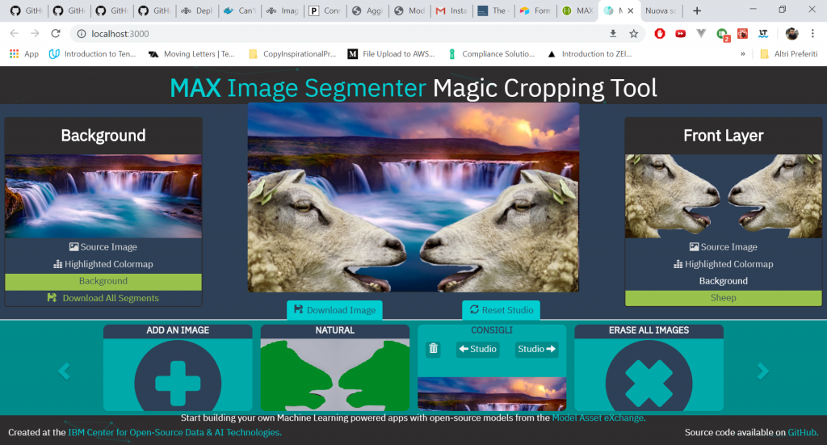Click the Background panel waterfall thumbnail

click(103, 196)
